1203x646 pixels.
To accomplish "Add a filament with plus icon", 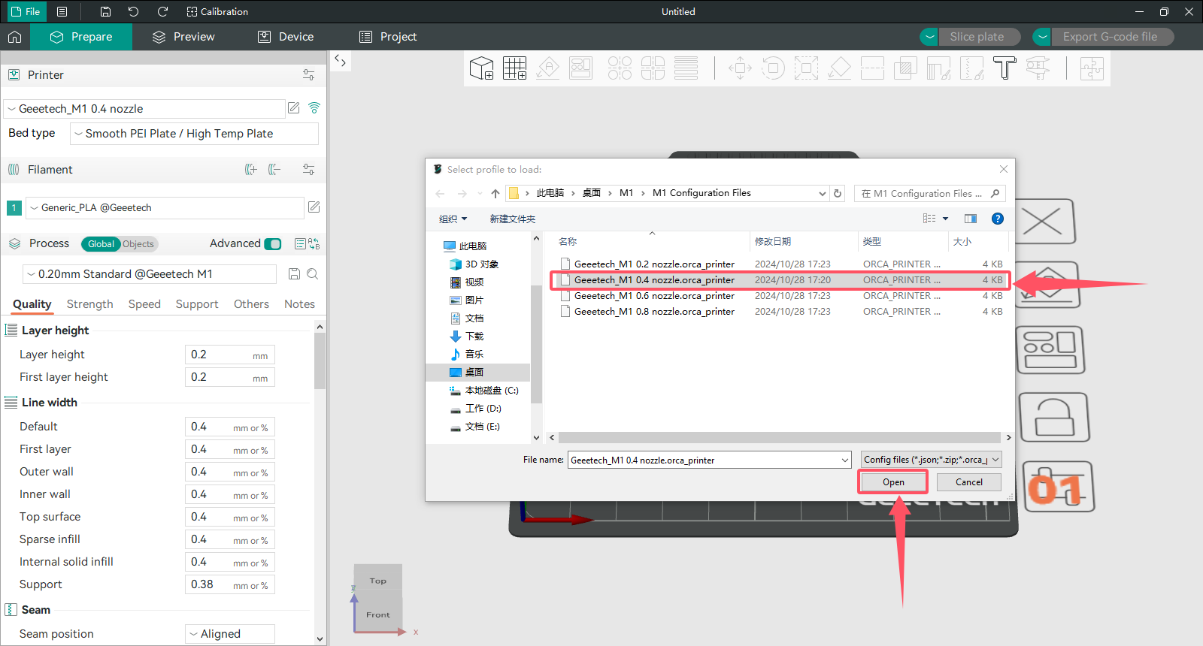I will pyautogui.click(x=251, y=170).
